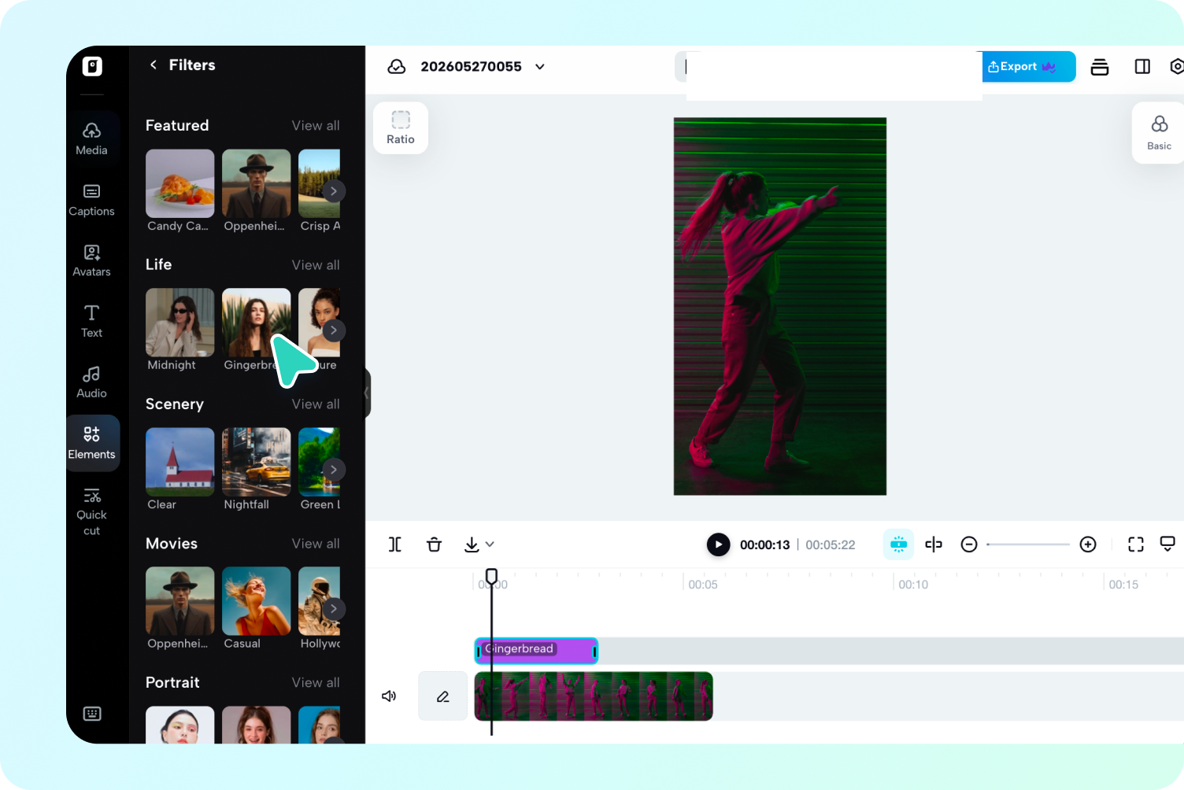Open the Ratio options
Viewport: 1184px width, 790px height.
401,127
